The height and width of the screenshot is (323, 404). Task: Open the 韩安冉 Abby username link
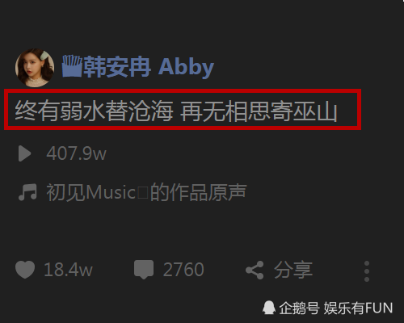pos(149,67)
